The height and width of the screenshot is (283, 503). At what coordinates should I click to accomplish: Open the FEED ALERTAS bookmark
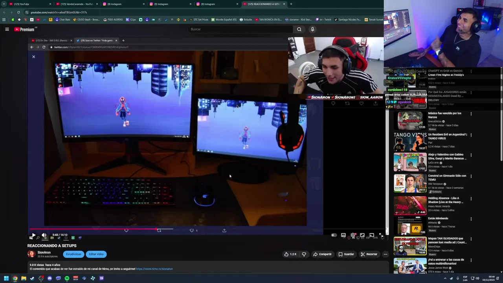point(113,19)
